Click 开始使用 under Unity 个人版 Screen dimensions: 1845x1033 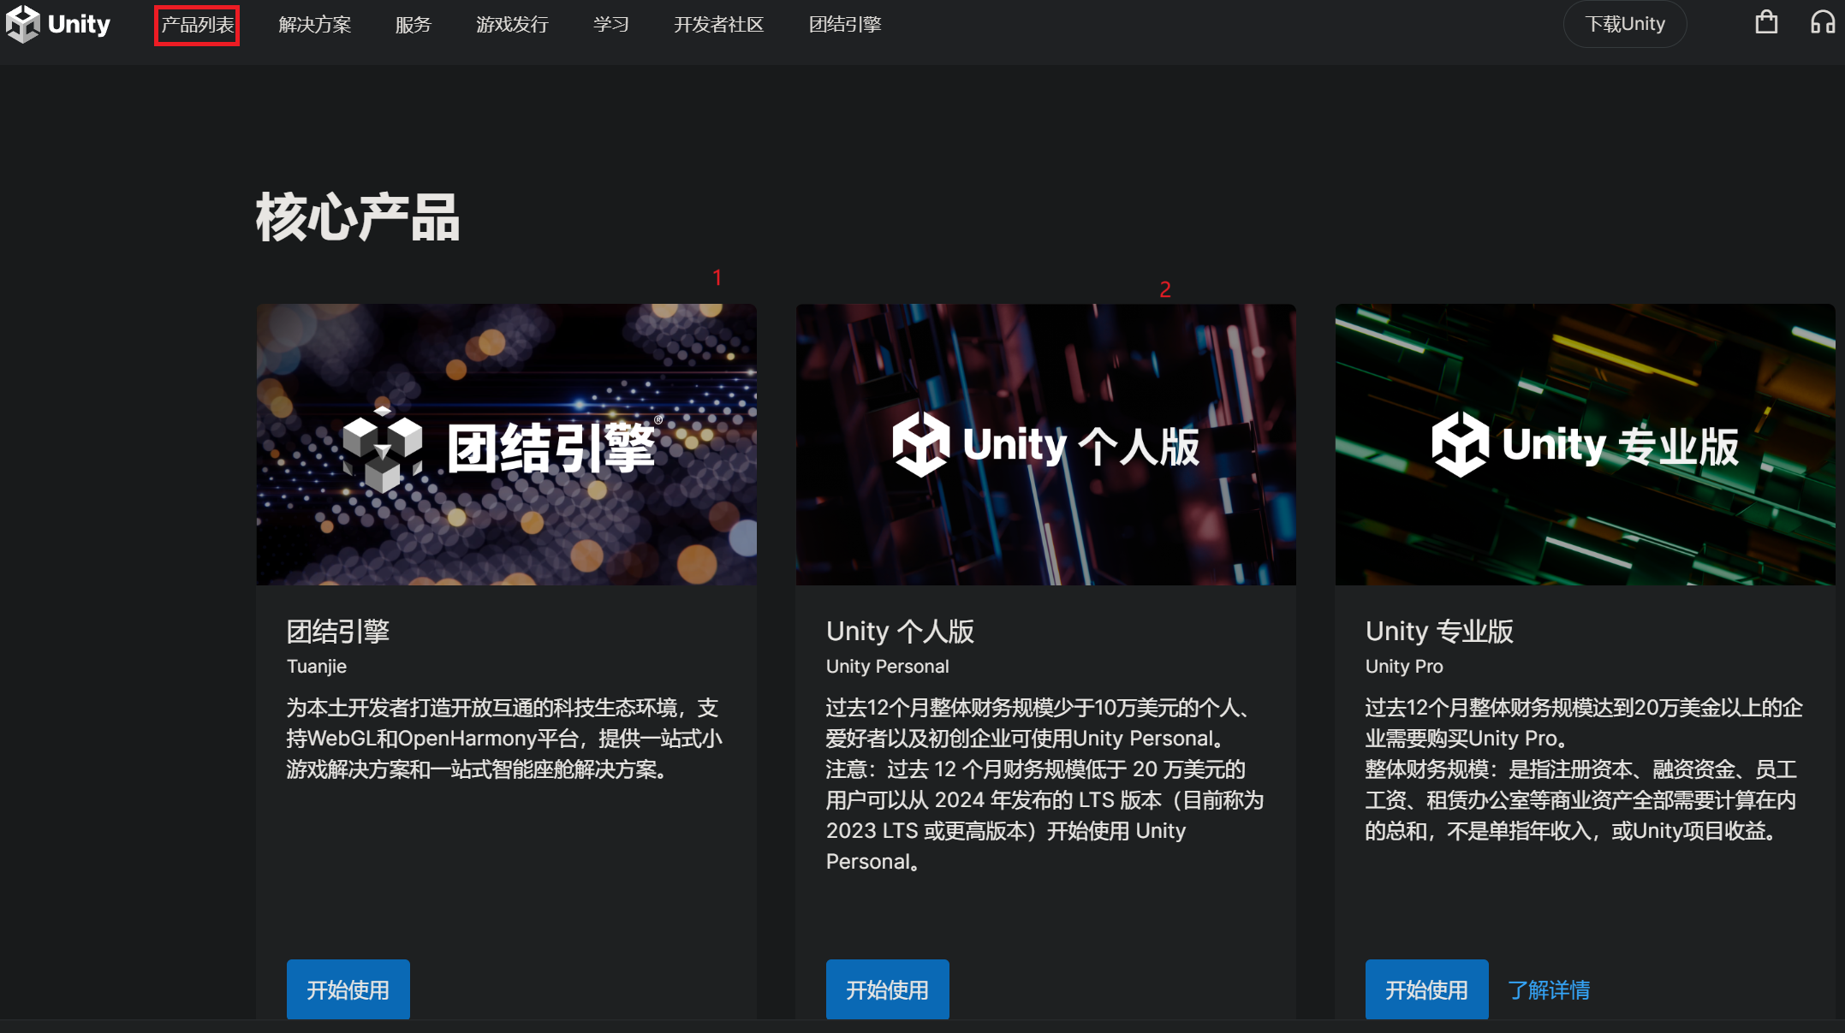pyautogui.click(x=887, y=989)
